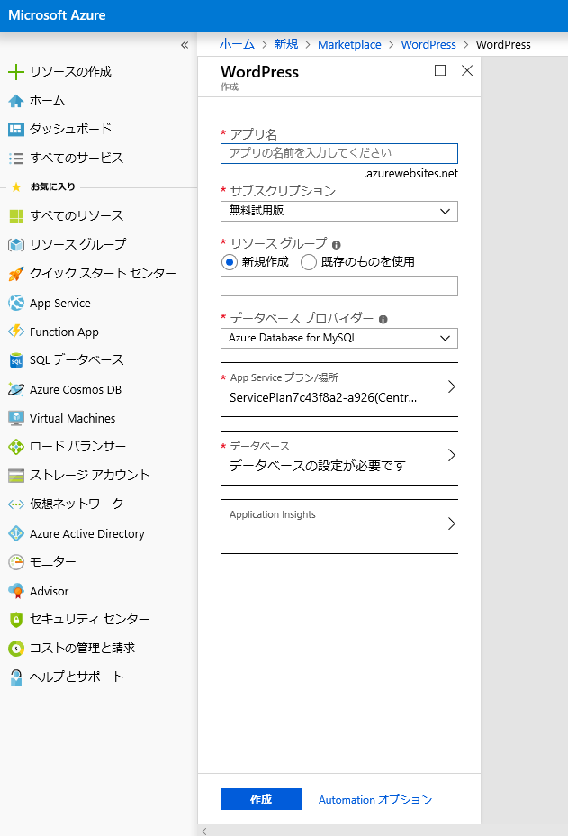Click the Virtual Network icon
568x836 pixels.
tap(16, 504)
